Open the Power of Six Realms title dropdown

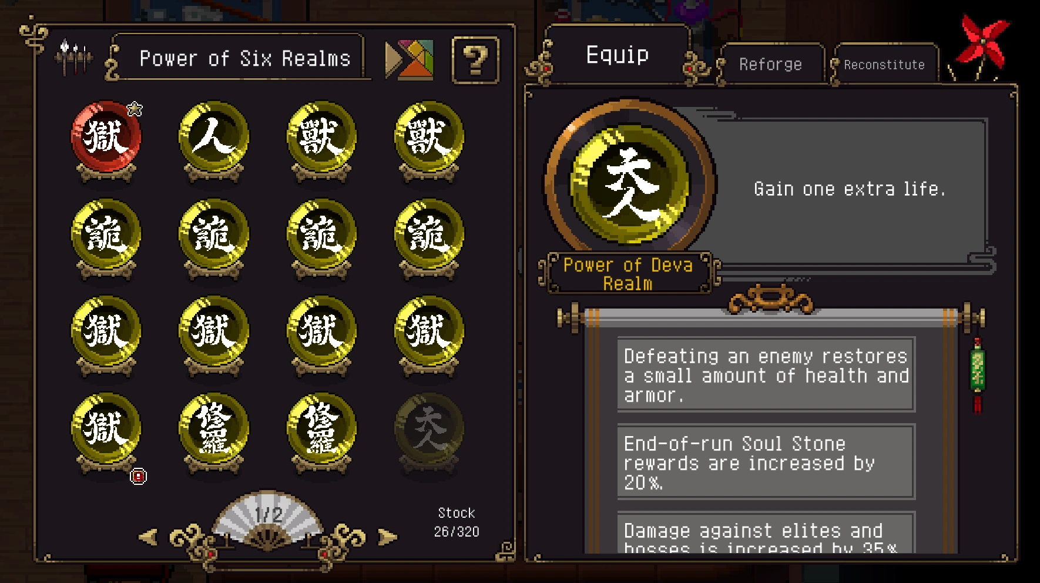245,58
